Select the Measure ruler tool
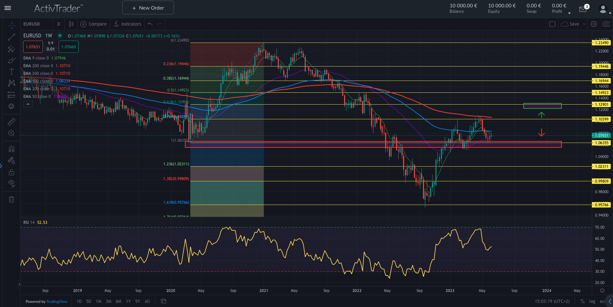This screenshot has width=613, height=307. click(11, 122)
